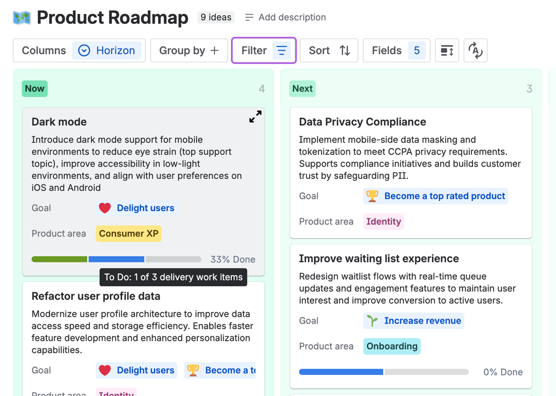This screenshot has height=396, width=556.
Task: Open the Fields selector showing 5
Action: (397, 51)
